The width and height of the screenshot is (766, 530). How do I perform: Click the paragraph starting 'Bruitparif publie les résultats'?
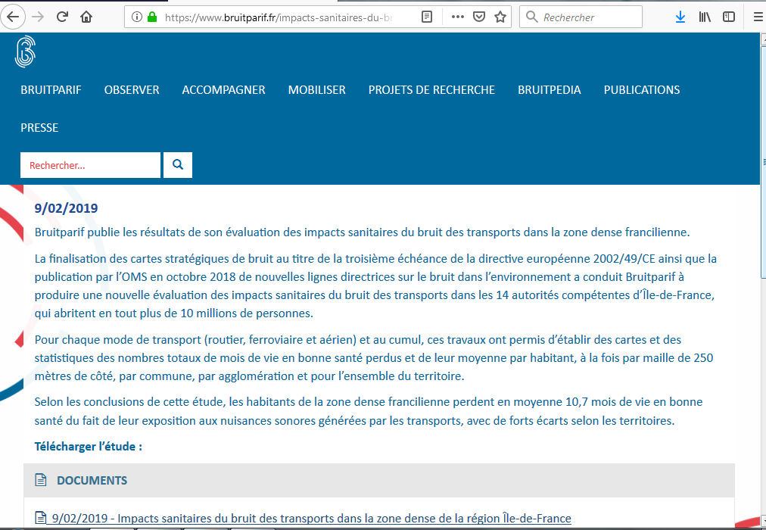click(362, 232)
